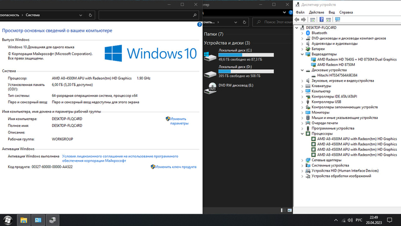
Task: Click show/hide console tree icon in Device Manager
Action: click(312, 20)
